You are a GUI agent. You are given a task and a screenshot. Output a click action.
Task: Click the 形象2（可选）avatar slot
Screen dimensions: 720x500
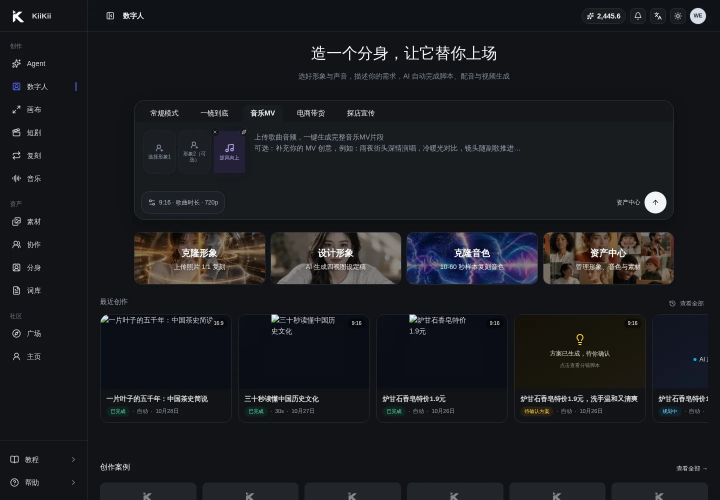pos(194,152)
